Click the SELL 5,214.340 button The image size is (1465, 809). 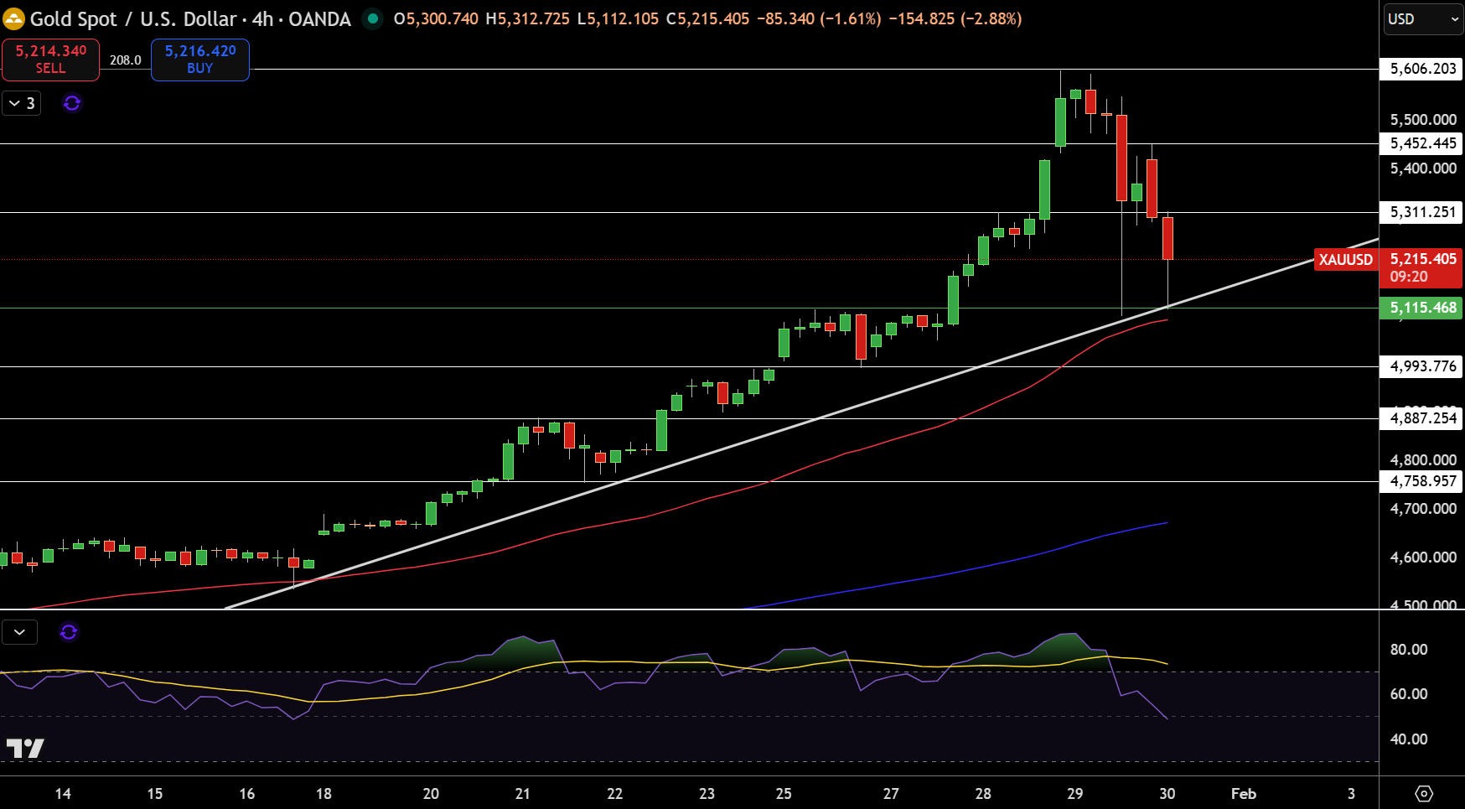click(50, 60)
